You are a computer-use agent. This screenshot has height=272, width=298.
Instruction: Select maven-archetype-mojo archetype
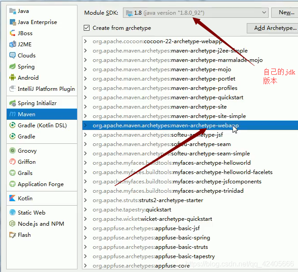pyautogui.click(x=190, y=69)
